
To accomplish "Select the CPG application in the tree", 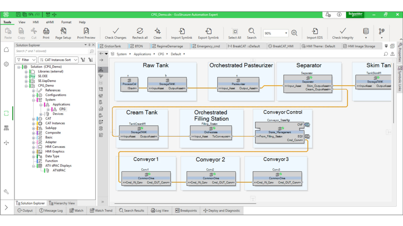I will 62,109.
